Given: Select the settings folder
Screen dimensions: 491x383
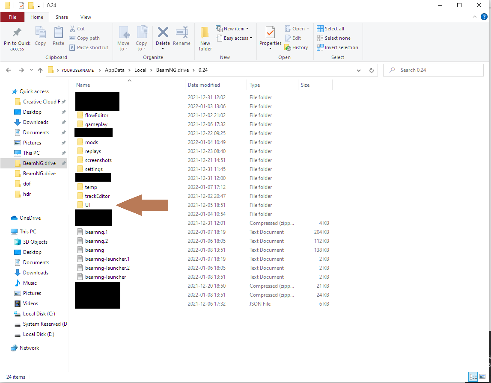Looking at the screenshot, I should (94, 169).
